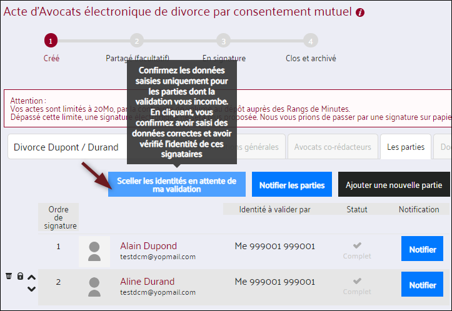Select the Divorce Dupont / Durand tab
The image size is (452, 311).
(x=66, y=147)
